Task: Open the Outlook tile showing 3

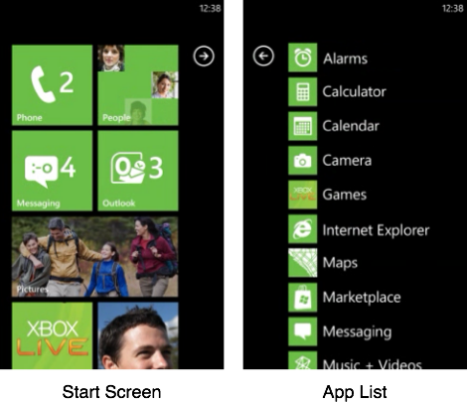Action: tap(138, 171)
